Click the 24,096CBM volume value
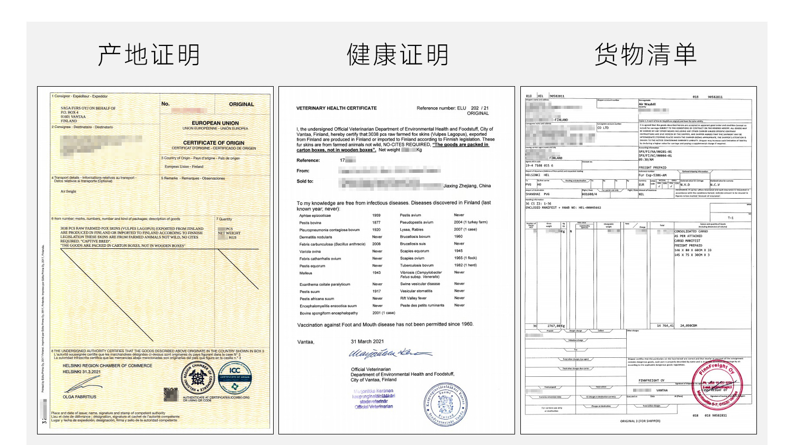Screen dimensions: 794x445 (x=689, y=326)
